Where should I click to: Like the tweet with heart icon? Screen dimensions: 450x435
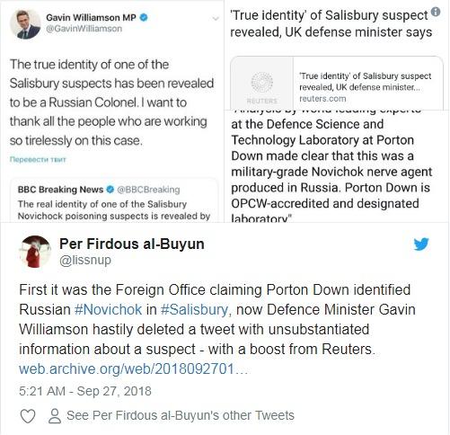click(28, 416)
